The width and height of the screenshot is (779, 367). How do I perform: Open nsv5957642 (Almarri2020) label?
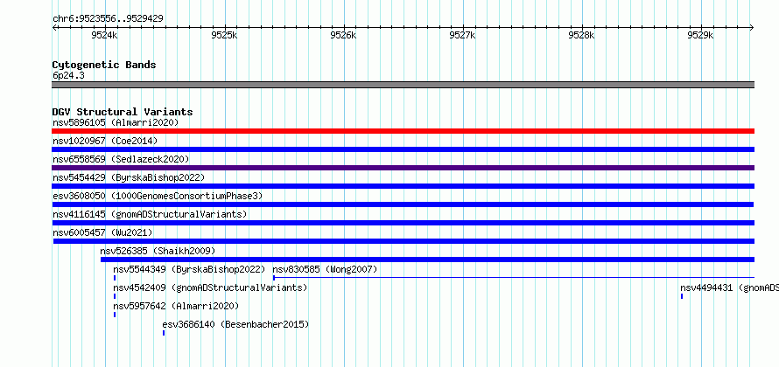[176, 306]
